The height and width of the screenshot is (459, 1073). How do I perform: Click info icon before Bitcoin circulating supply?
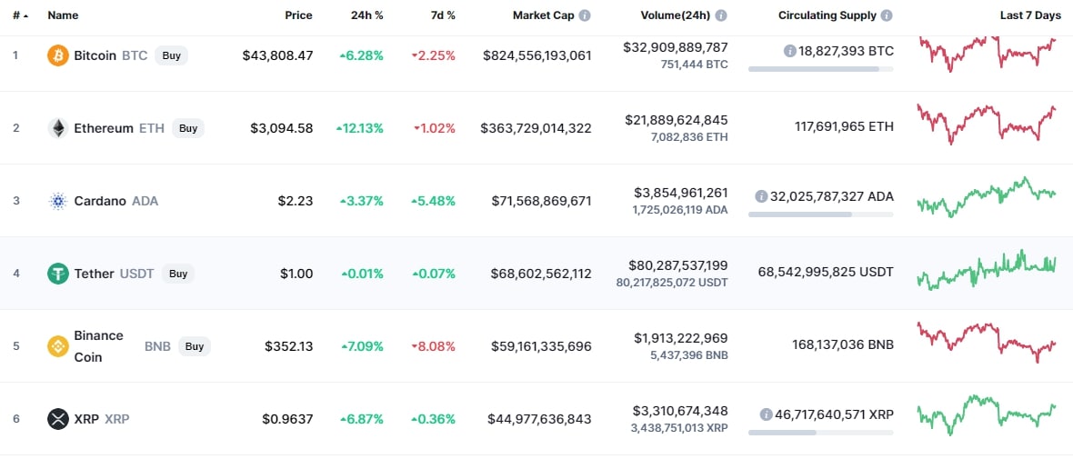(x=790, y=51)
